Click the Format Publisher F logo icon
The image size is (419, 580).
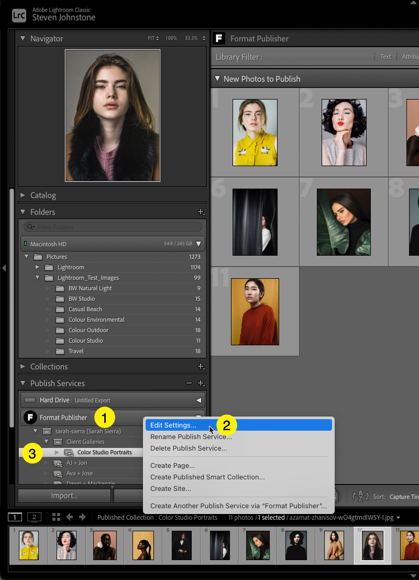coord(30,418)
